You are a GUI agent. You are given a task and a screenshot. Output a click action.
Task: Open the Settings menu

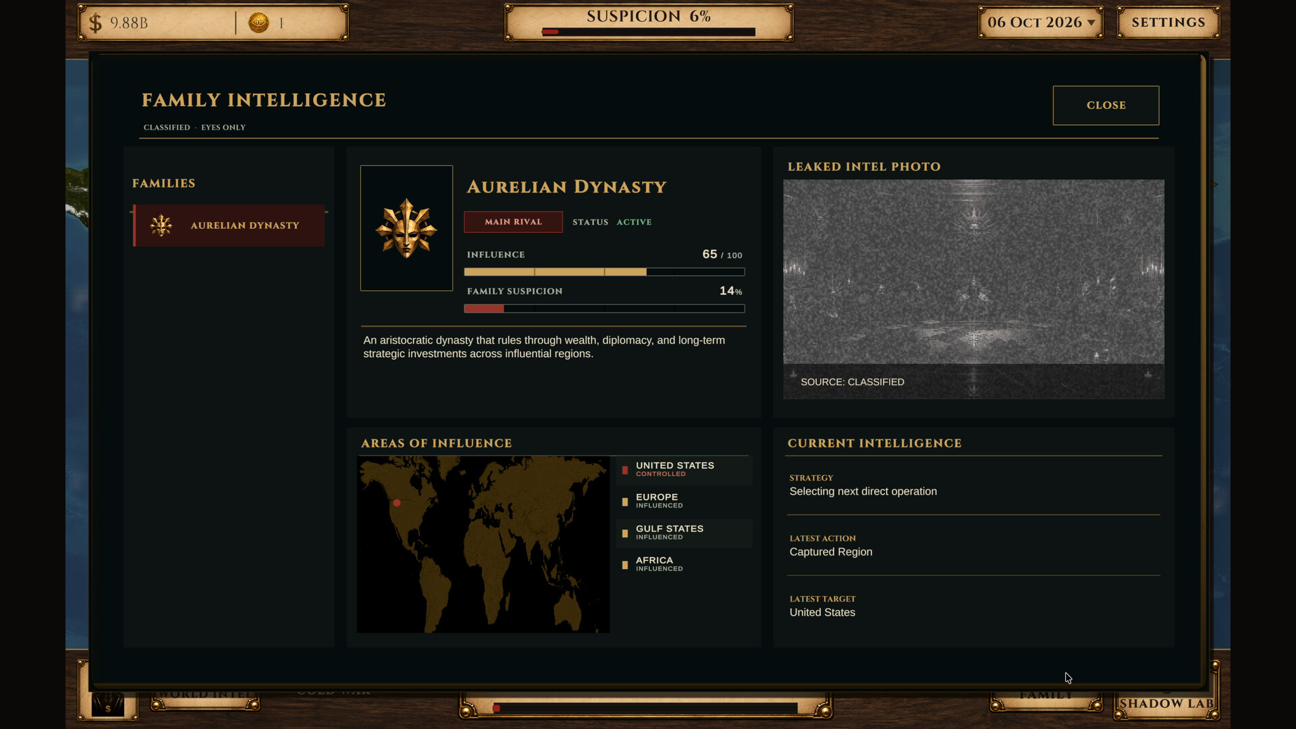tap(1168, 22)
